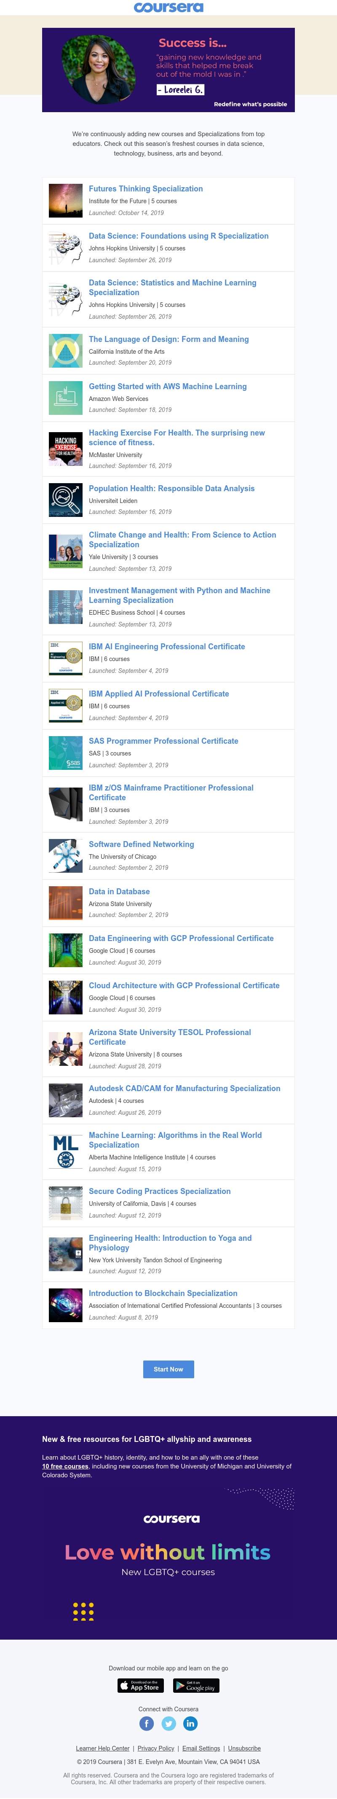Open Getting Started with AWS Machine Learning
Image resolution: width=337 pixels, height=1799 pixels.
click(168, 386)
